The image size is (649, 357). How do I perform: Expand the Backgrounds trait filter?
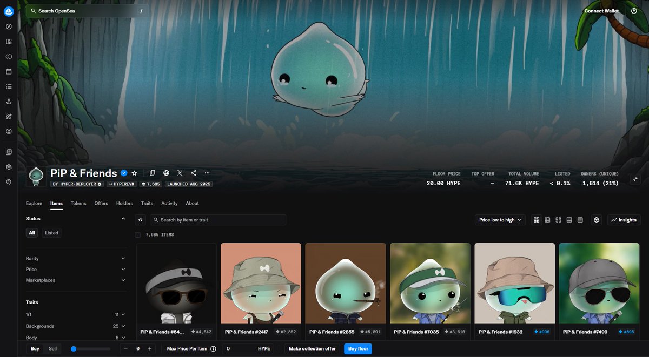point(76,326)
